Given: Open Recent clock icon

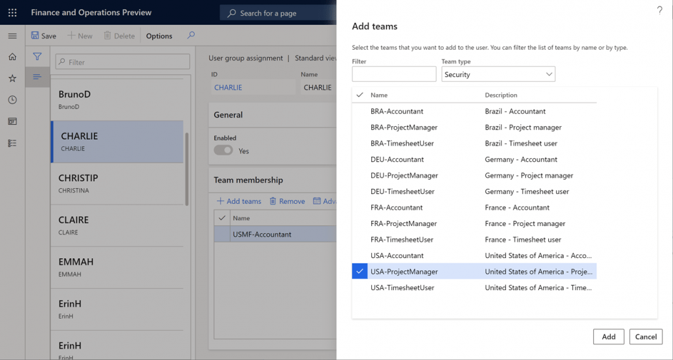Looking at the screenshot, I should coord(12,99).
